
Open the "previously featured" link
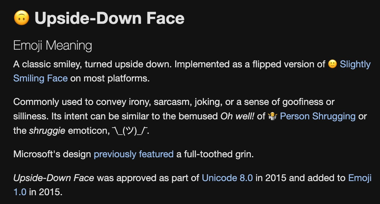click(133, 154)
